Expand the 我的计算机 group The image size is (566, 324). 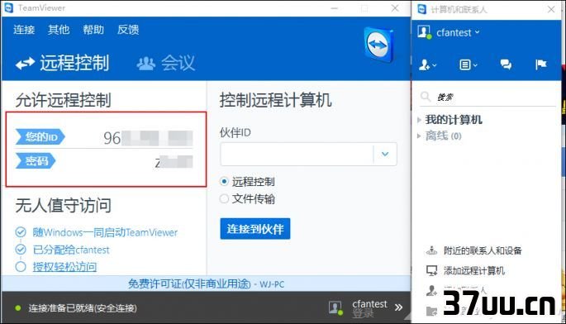(419, 120)
